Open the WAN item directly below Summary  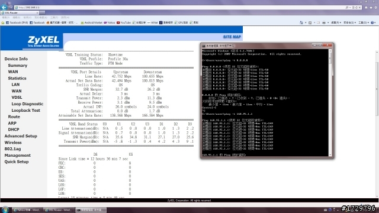point(13,72)
